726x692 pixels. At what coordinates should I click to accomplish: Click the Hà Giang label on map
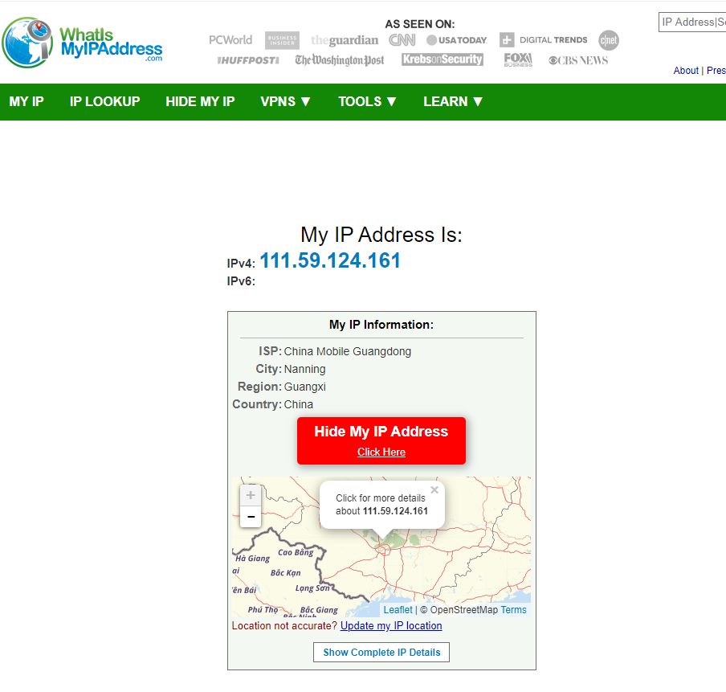[252, 558]
